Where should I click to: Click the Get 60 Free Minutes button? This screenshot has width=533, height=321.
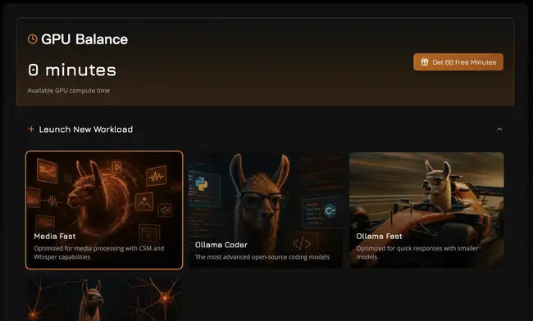coord(458,62)
